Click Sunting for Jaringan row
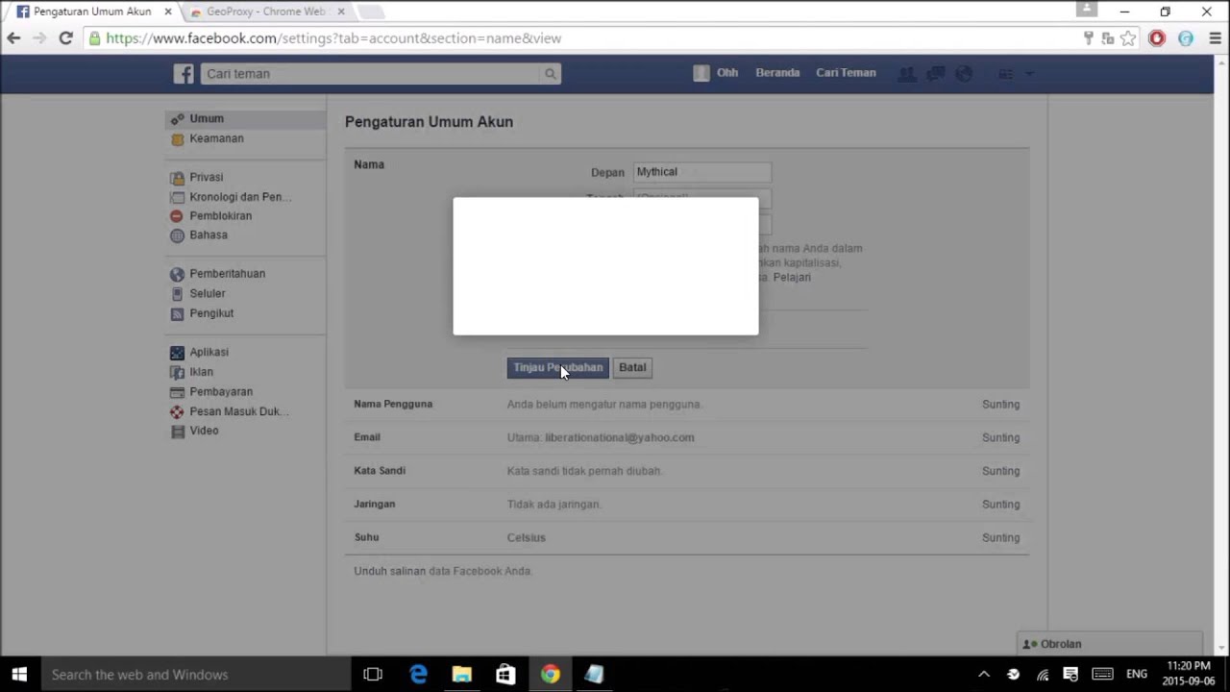Image resolution: width=1230 pixels, height=692 pixels. point(1000,505)
